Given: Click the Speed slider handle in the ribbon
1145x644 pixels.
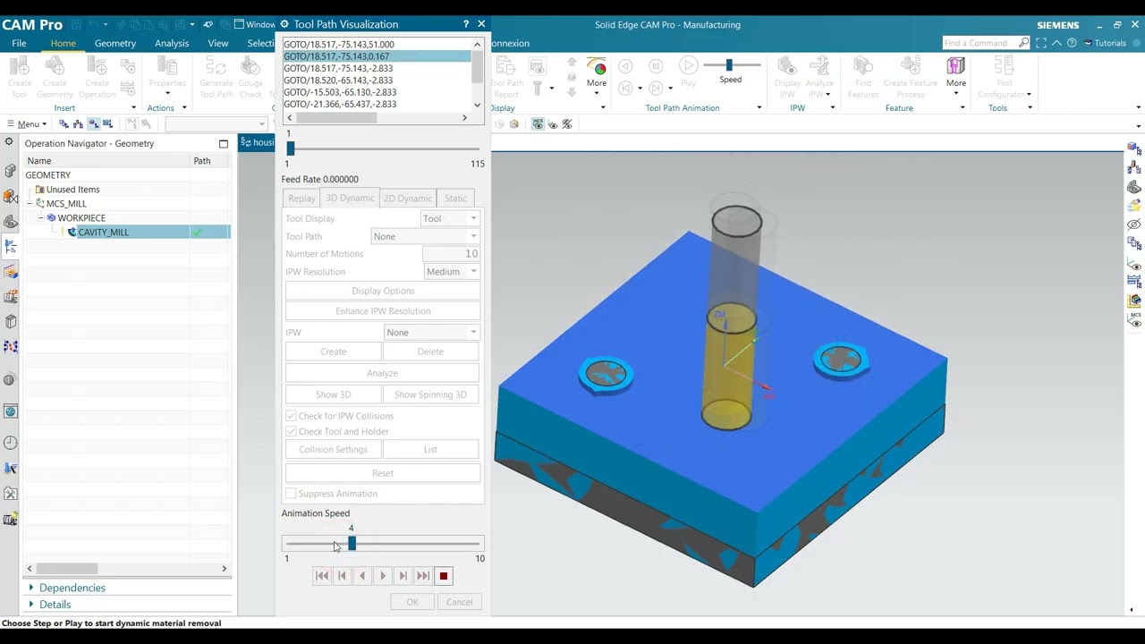Looking at the screenshot, I should [x=729, y=64].
